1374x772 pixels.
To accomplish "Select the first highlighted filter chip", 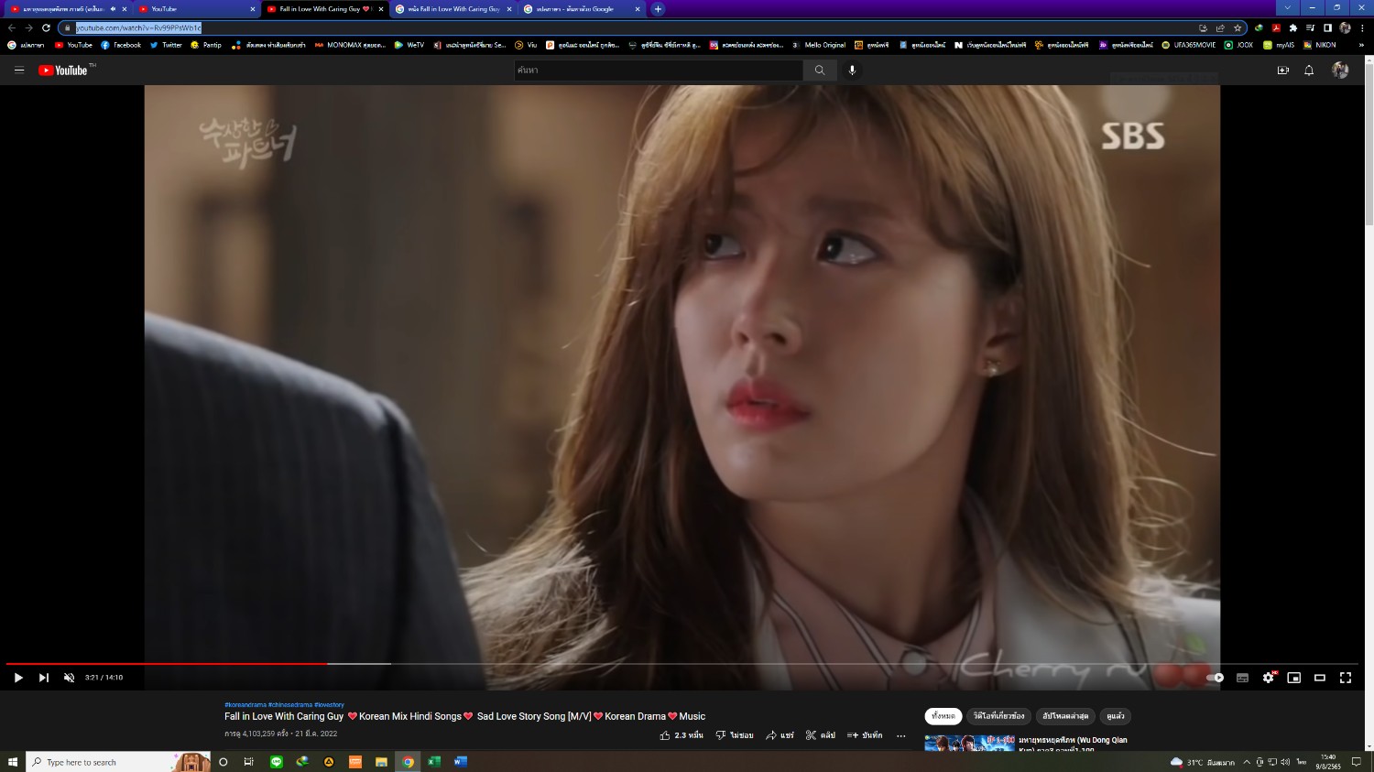I will (943, 716).
